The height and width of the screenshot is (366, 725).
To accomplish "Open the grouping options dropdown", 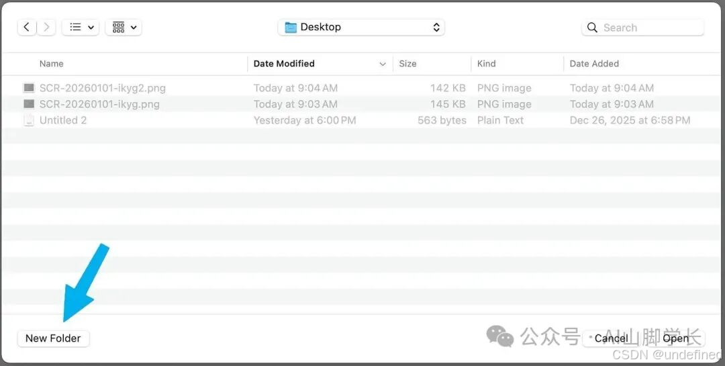I will click(124, 28).
